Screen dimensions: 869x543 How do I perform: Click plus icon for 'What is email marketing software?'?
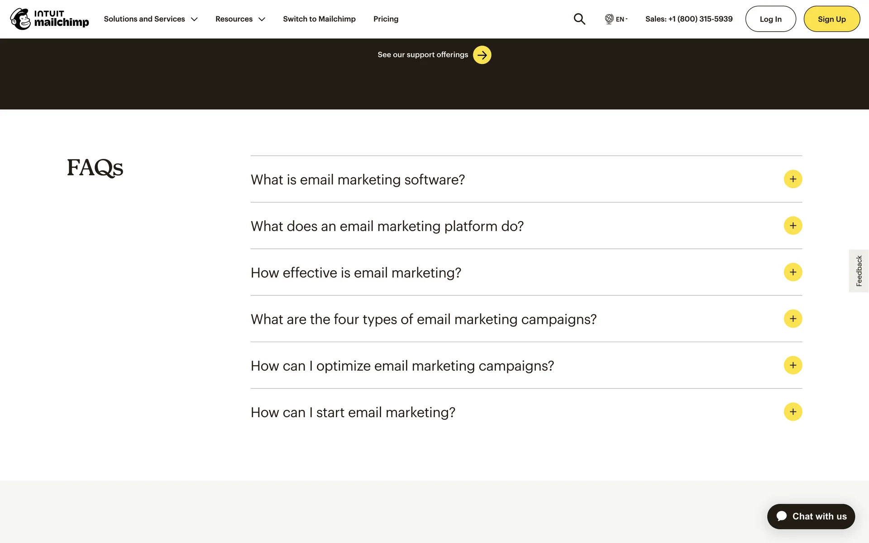[793, 179]
